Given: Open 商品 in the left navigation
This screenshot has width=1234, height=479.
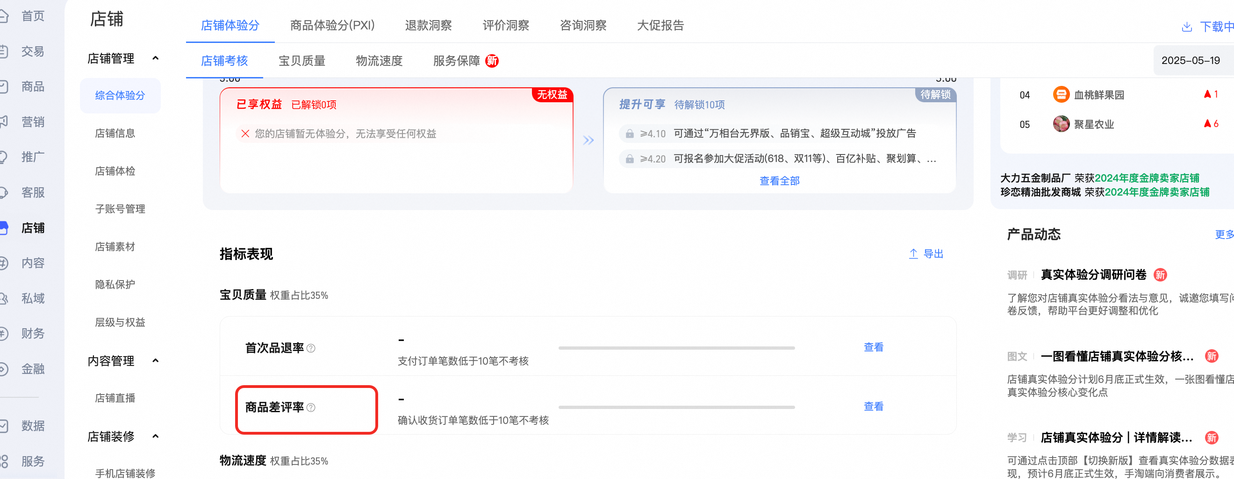Looking at the screenshot, I should [33, 87].
